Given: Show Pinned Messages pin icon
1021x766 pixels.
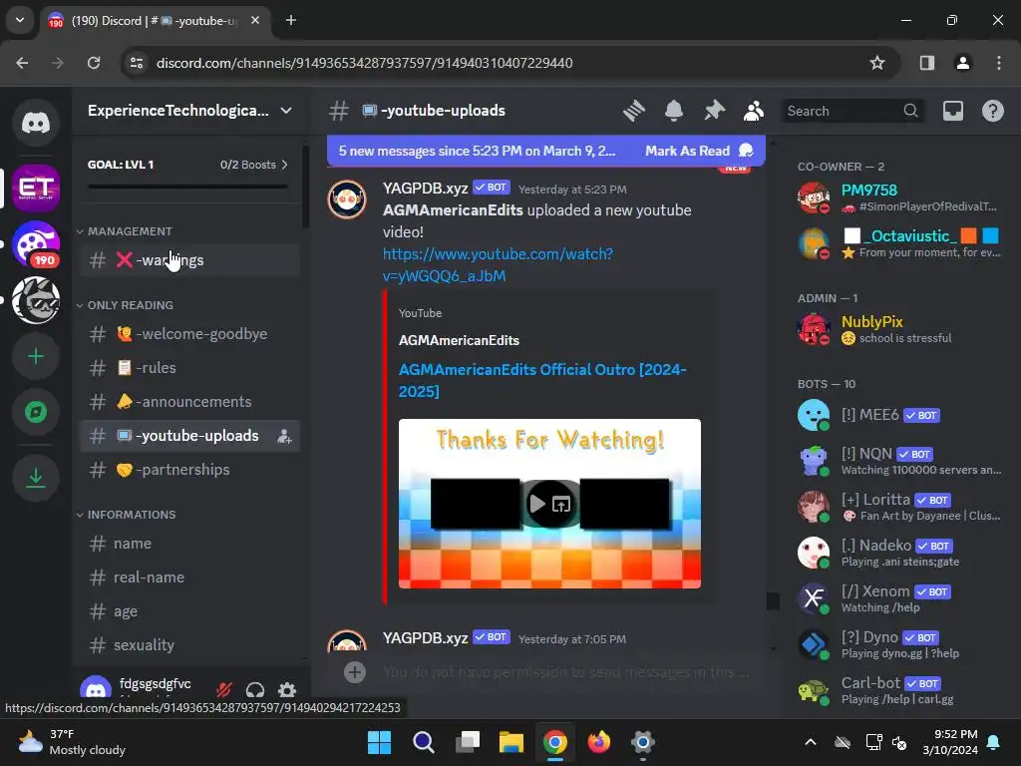Looking at the screenshot, I should pos(714,111).
